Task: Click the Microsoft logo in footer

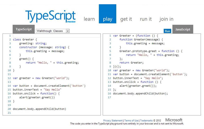Action: (174, 120)
